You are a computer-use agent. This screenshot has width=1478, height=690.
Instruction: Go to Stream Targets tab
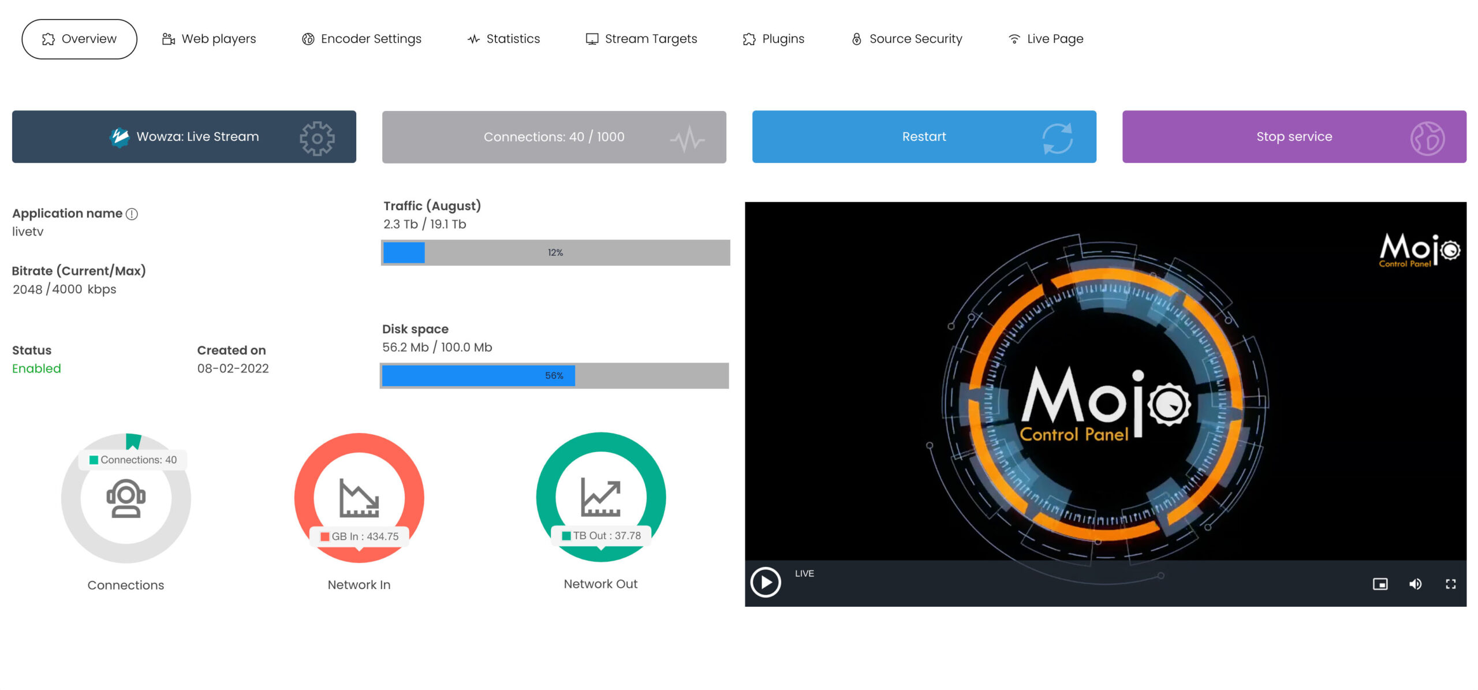pos(641,39)
